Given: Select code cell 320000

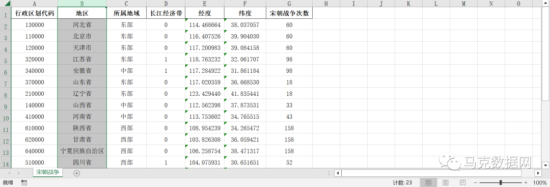Looking at the screenshot, I should pyautogui.click(x=35, y=59).
